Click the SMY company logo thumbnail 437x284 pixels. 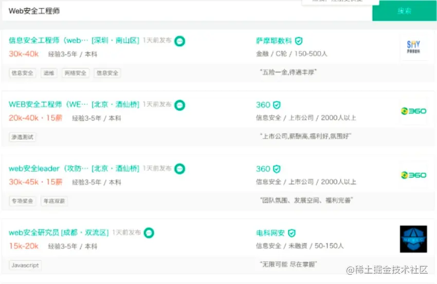(x=413, y=47)
